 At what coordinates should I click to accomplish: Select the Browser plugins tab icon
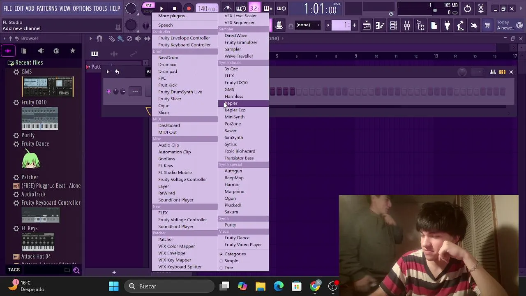[40, 51]
